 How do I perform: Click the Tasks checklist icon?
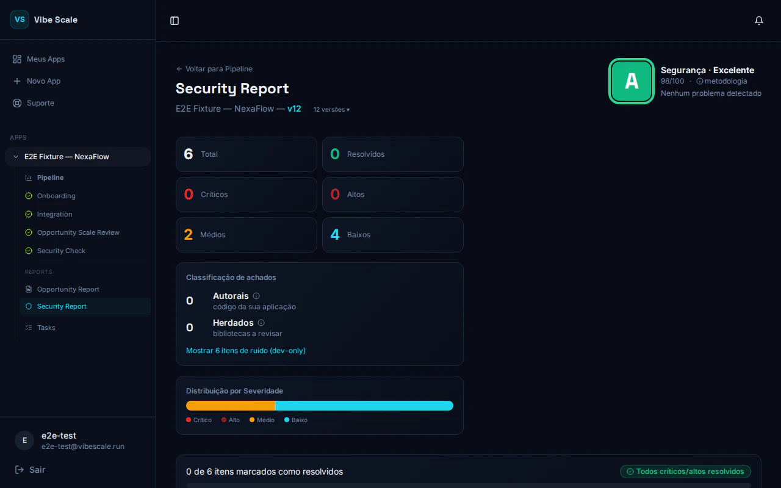[28, 328]
